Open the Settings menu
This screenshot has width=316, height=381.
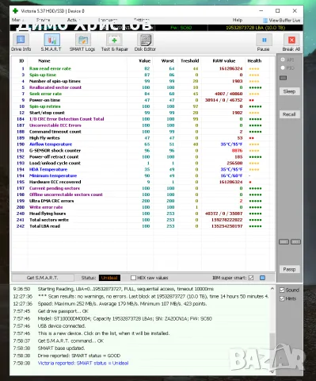(x=141, y=20)
